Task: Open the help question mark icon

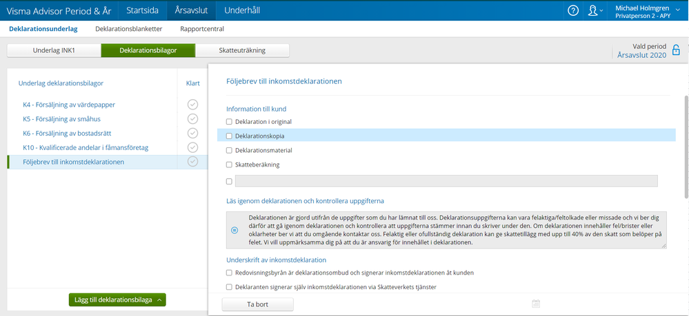Action: pyautogui.click(x=573, y=10)
